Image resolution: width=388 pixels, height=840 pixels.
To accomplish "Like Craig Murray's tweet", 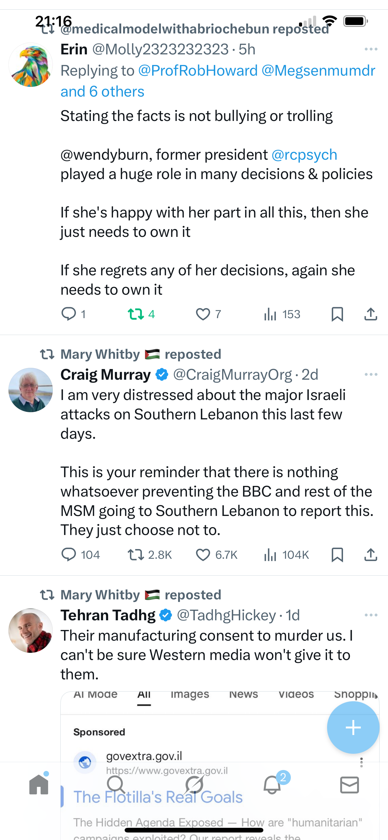I will point(203,554).
